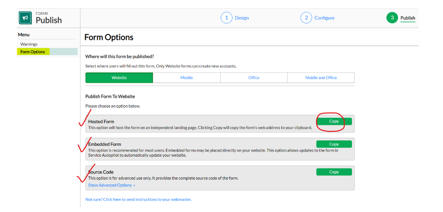Viewport: 443px width, 212px height.
Task: Click the Hosted Form heading
Action: (101, 122)
